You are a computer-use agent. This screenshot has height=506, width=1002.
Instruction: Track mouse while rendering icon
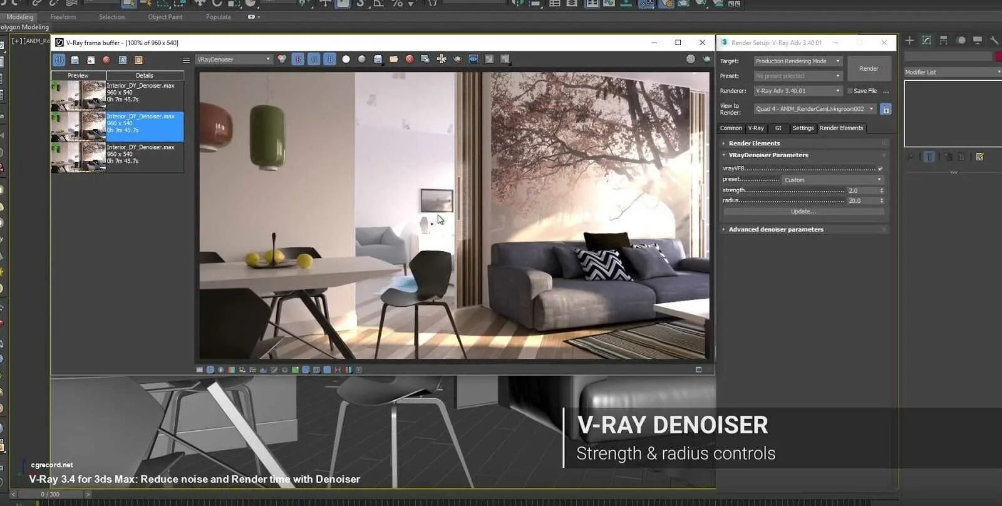(442, 59)
